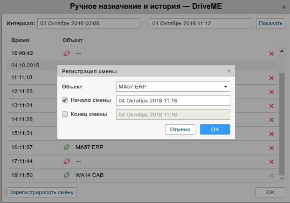Enable the Конец смены checkbox

click(x=65, y=114)
